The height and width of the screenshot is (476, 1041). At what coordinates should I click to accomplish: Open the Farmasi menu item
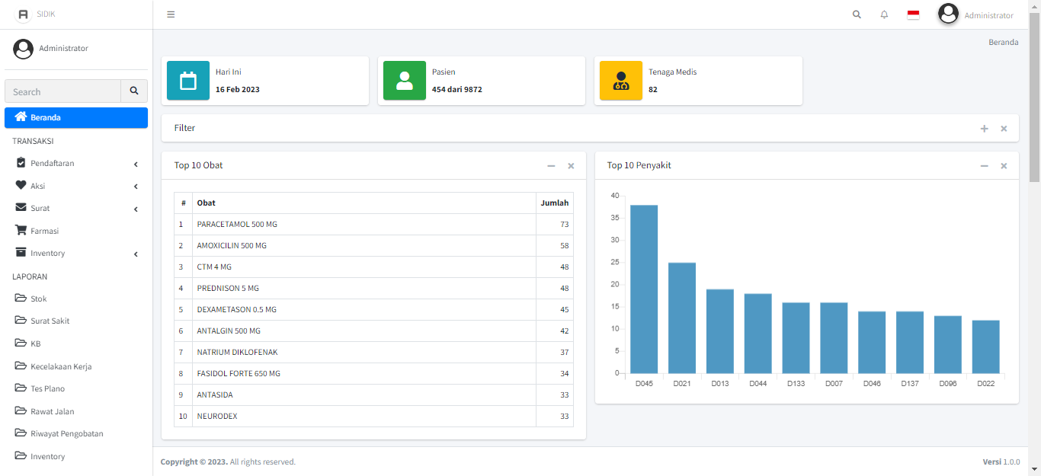44,231
